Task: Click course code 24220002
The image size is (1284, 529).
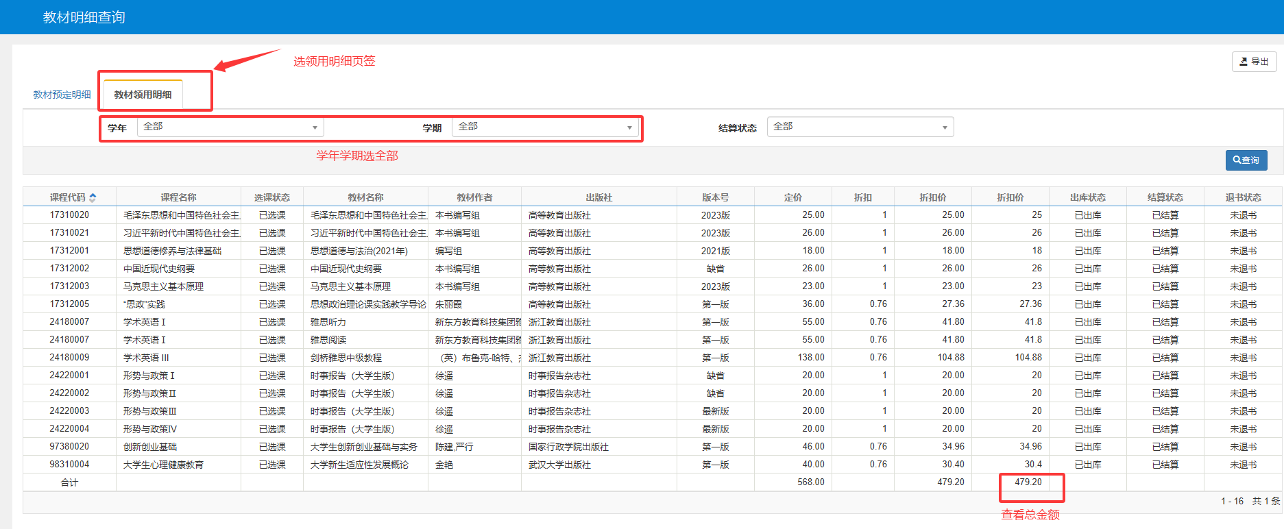Action: 69,393
